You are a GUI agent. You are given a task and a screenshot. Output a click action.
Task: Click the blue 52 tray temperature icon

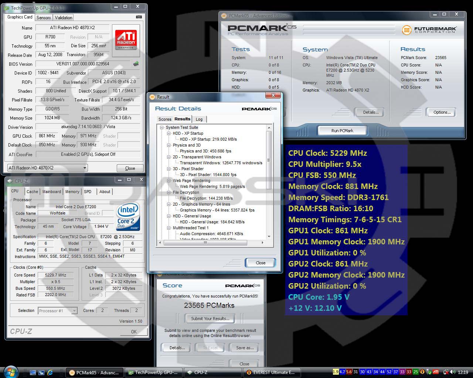point(389,372)
